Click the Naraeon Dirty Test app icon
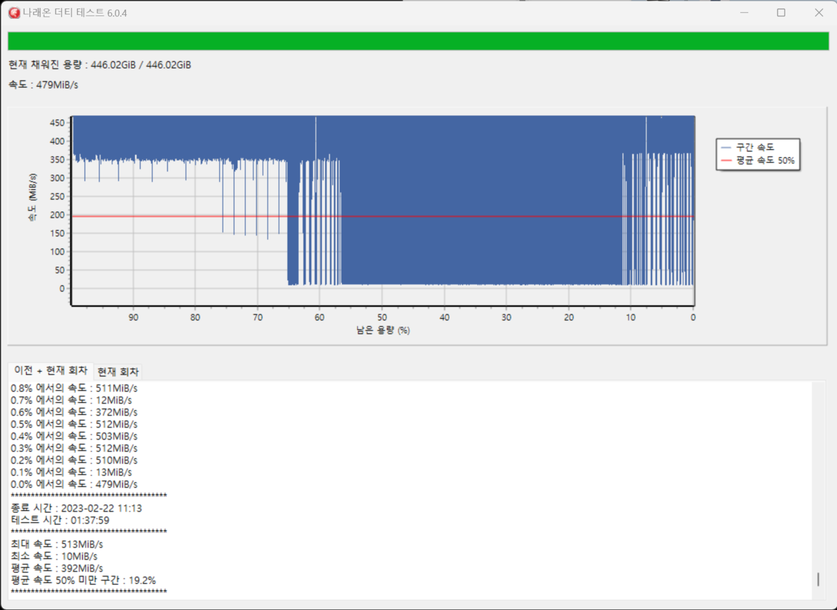837x610 pixels. (x=14, y=13)
